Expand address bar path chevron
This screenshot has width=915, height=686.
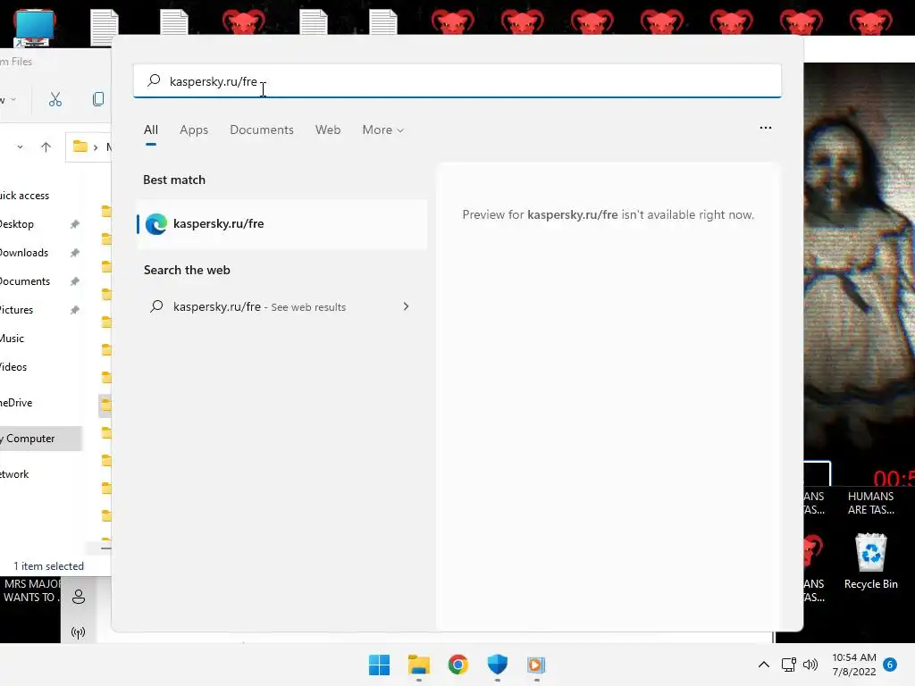96,147
